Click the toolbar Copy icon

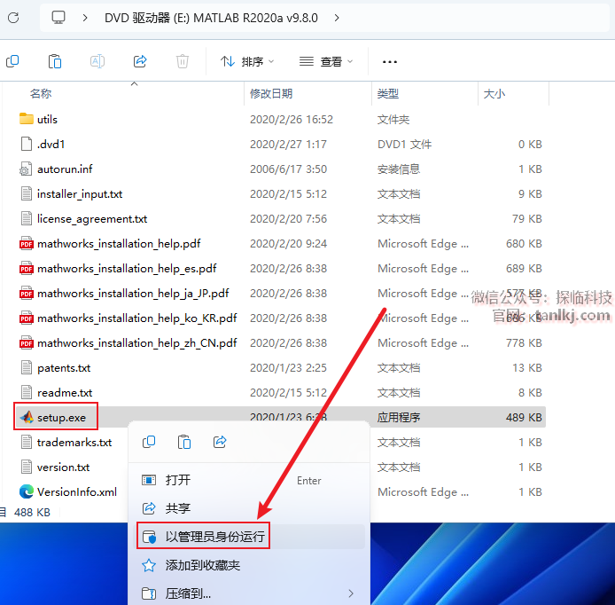pyautogui.click(x=12, y=61)
